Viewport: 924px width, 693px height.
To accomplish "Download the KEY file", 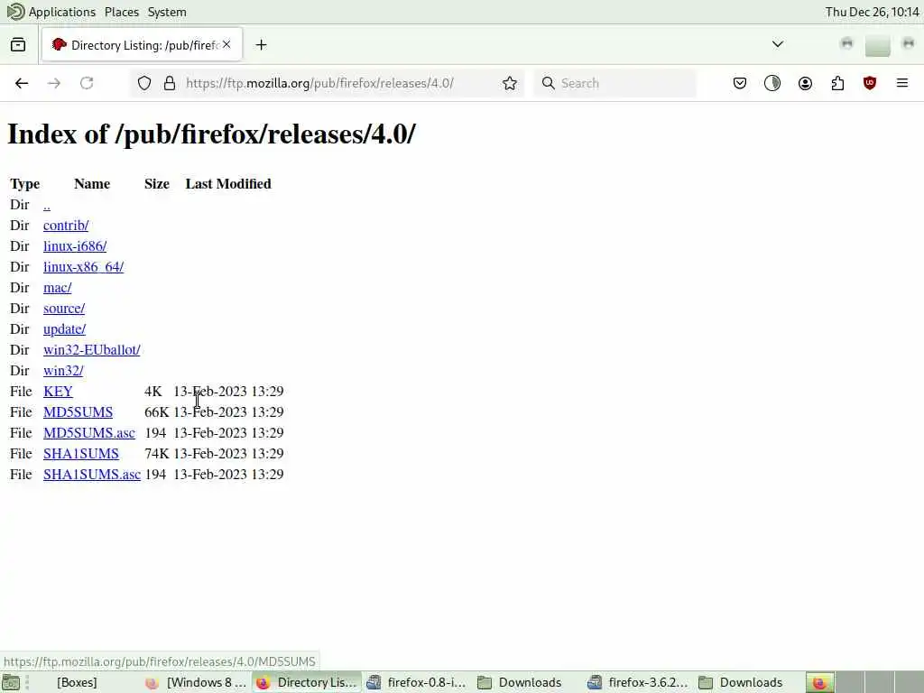I will point(58,392).
